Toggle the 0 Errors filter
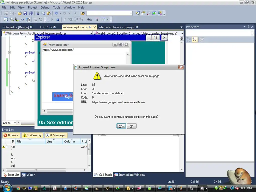This screenshot has height=192, width=256. pyautogui.click(x=11, y=135)
